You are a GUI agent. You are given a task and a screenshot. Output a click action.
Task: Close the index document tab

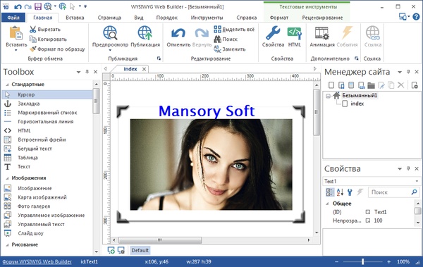144,69
